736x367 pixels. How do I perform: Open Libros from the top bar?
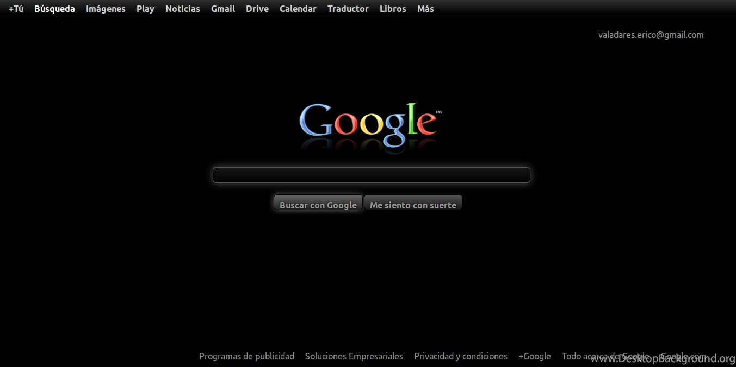tap(393, 9)
